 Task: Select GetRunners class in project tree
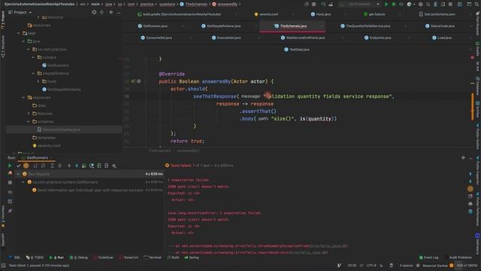(55, 65)
